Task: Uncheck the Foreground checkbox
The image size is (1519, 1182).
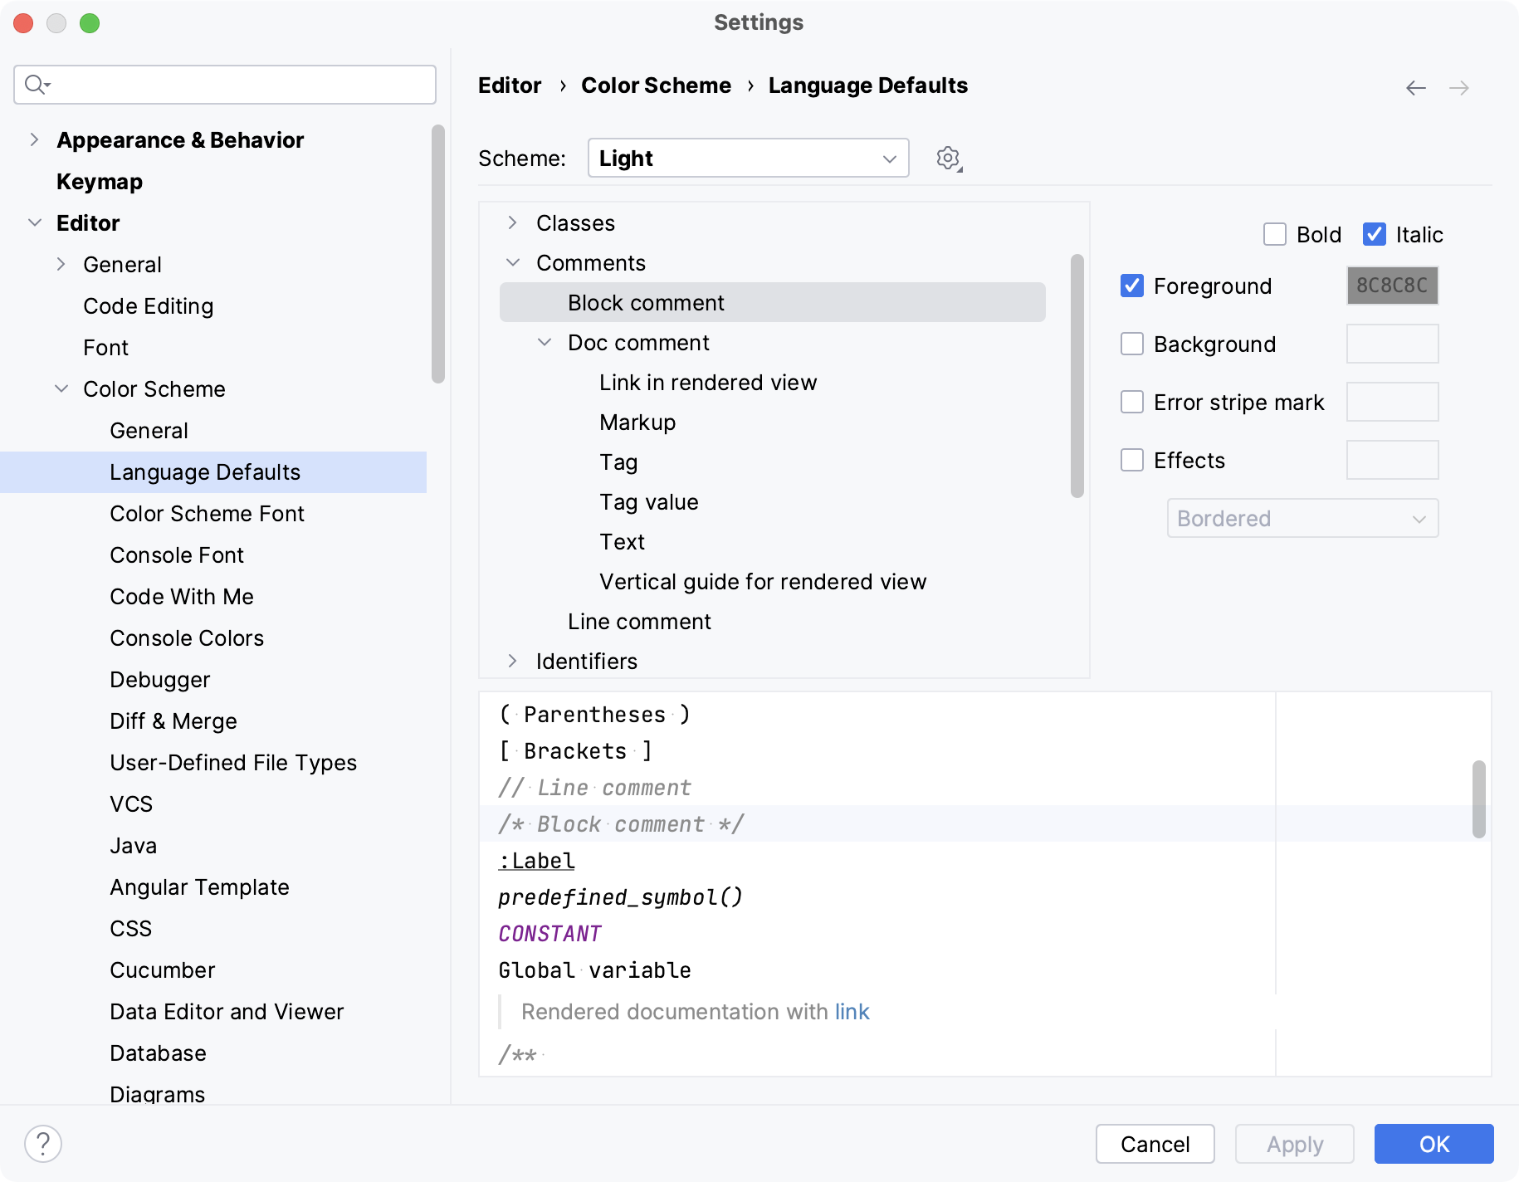Action: [1132, 286]
